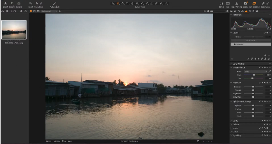Click the Reset adjustments icon
The image size is (272, 144).
point(31,3)
